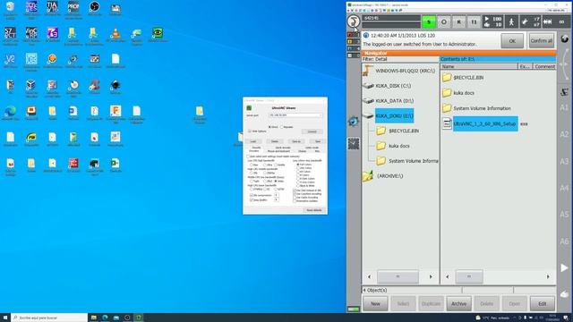The image size is (573, 322).
Task: Open the operating mode T1 indicator
Action: tap(474, 21)
